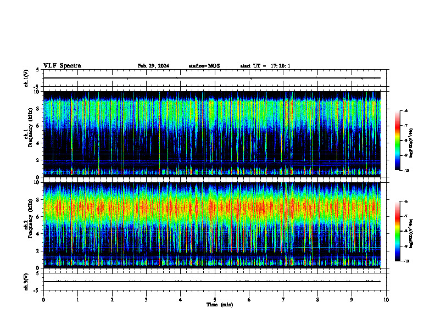435x336 pixels.
Task: Click inside the ch.1 spectrogram panel
Action: tap(212, 134)
